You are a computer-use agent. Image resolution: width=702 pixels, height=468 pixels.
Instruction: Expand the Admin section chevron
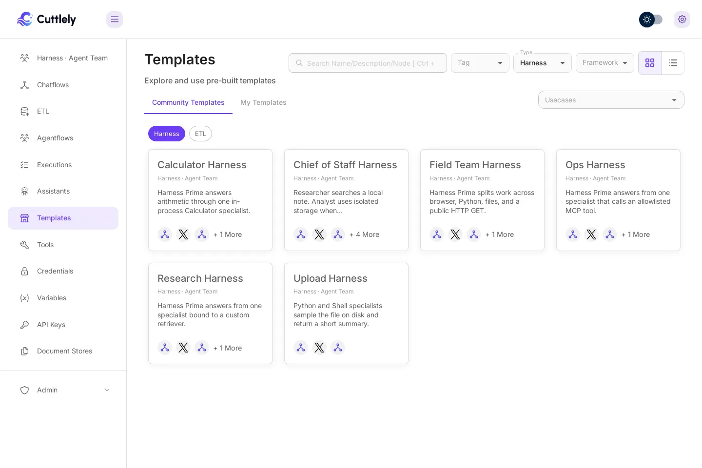coord(107,390)
